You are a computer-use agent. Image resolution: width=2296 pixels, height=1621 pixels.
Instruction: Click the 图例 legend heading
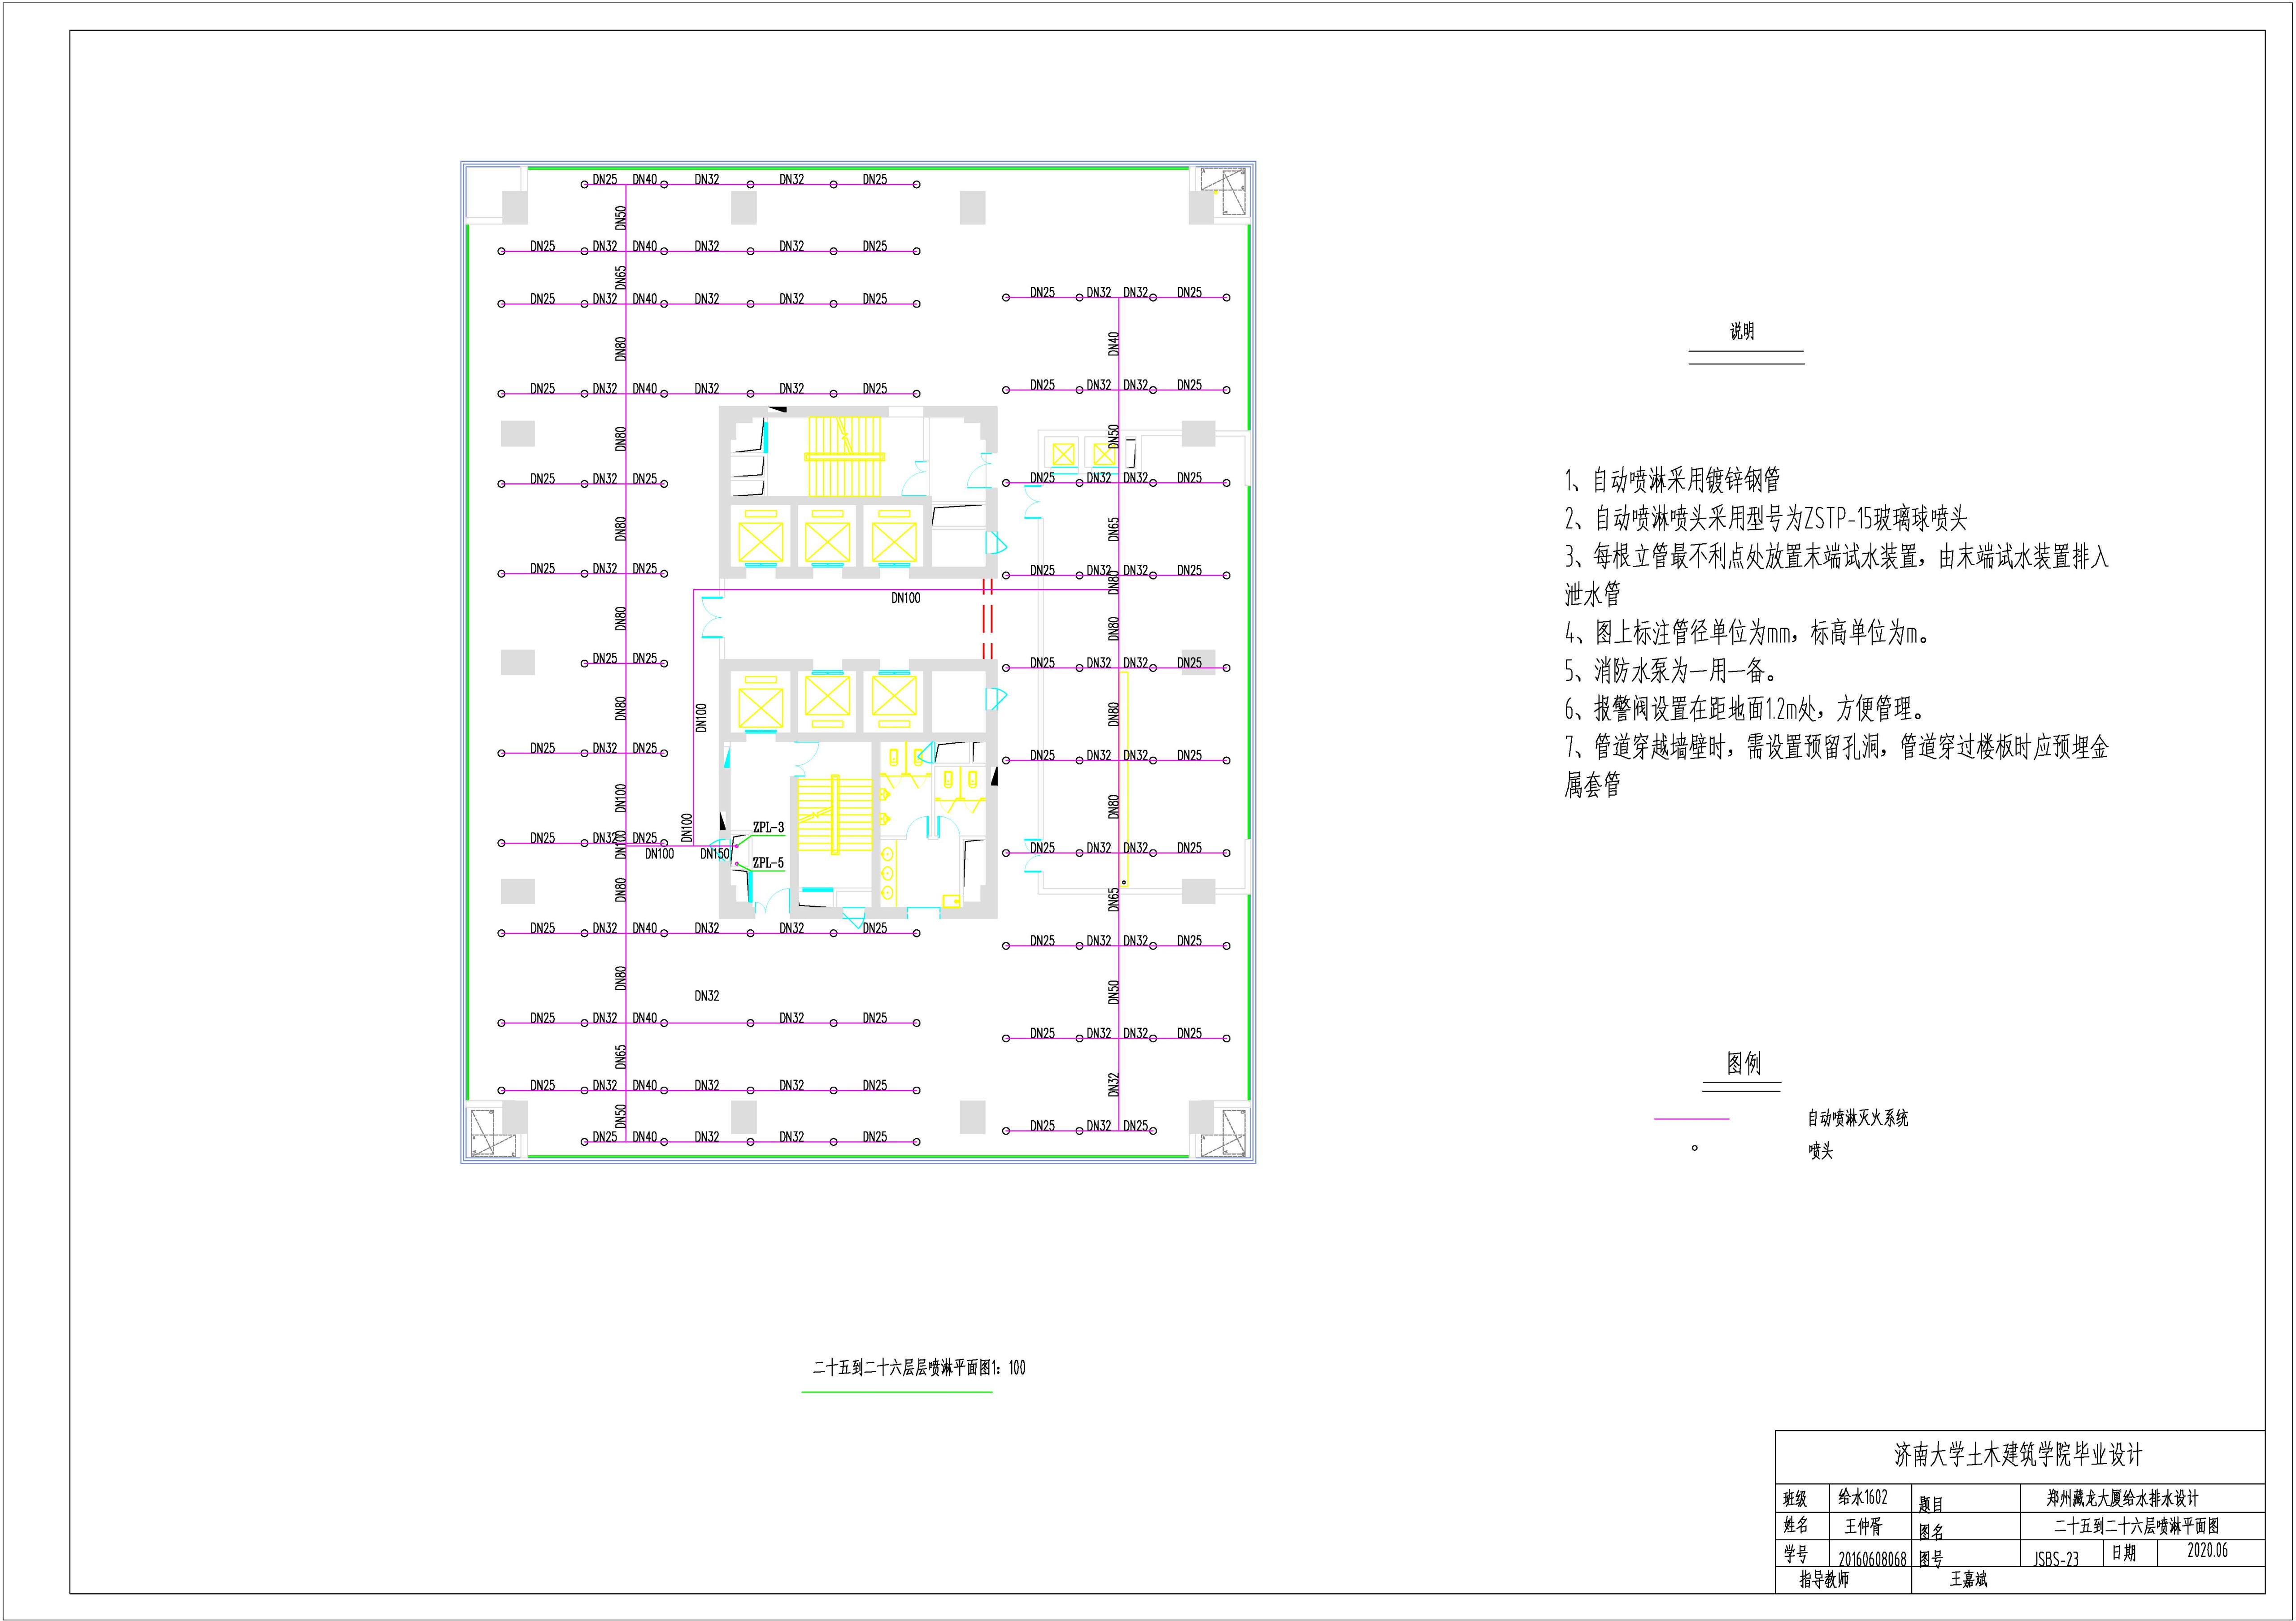point(1743,1063)
